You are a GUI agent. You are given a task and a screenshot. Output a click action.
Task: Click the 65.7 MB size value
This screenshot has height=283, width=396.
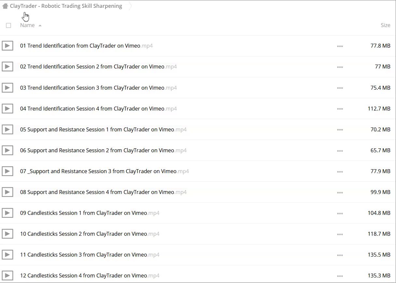click(380, 150)
